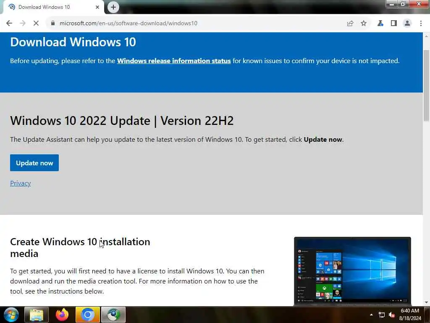Open a new tab

pyautogui.click(x=113, y=7)
